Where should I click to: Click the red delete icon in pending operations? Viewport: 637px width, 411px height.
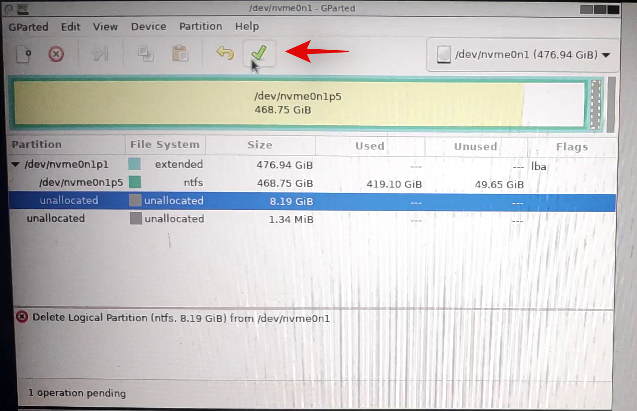tap(22, 318)
